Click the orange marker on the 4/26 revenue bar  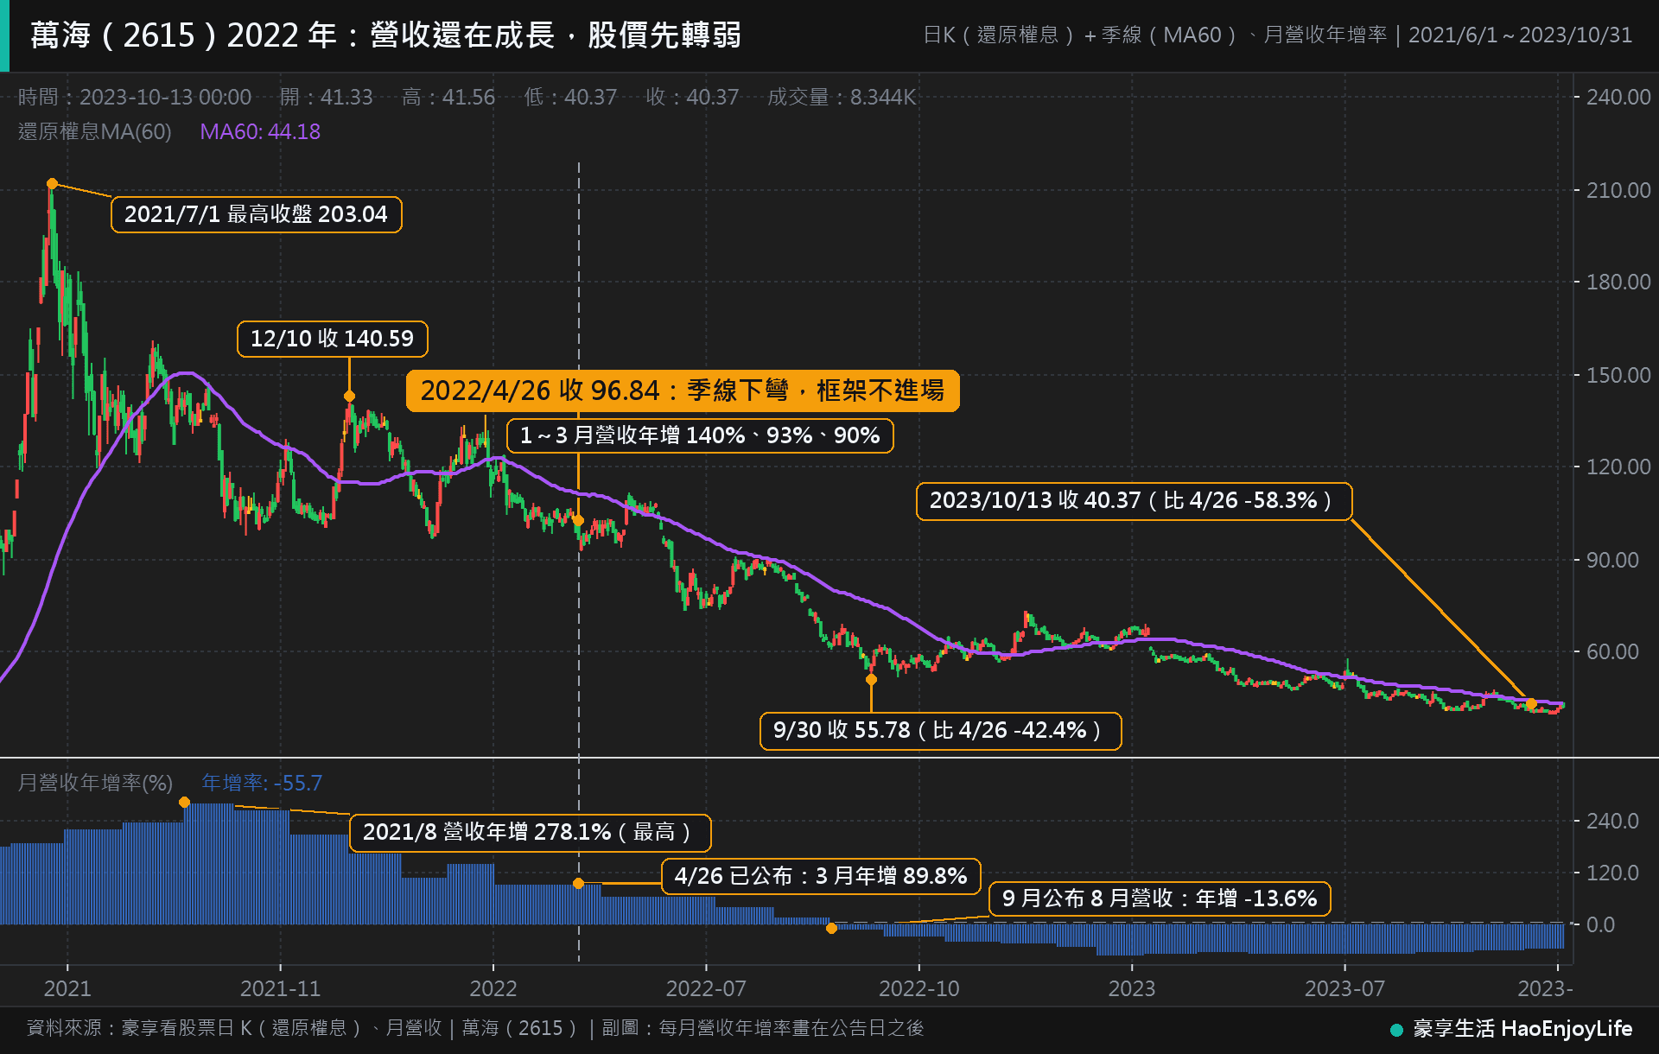(x=579, y=884)
